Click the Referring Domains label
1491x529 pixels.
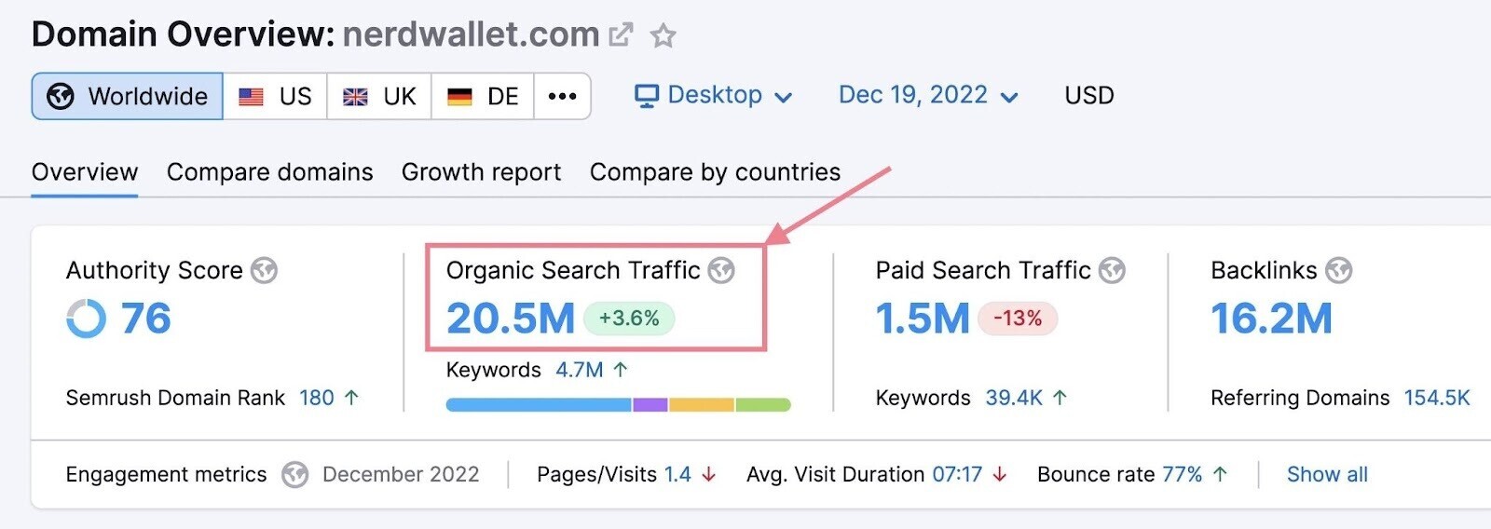[x=1300, y=398]
